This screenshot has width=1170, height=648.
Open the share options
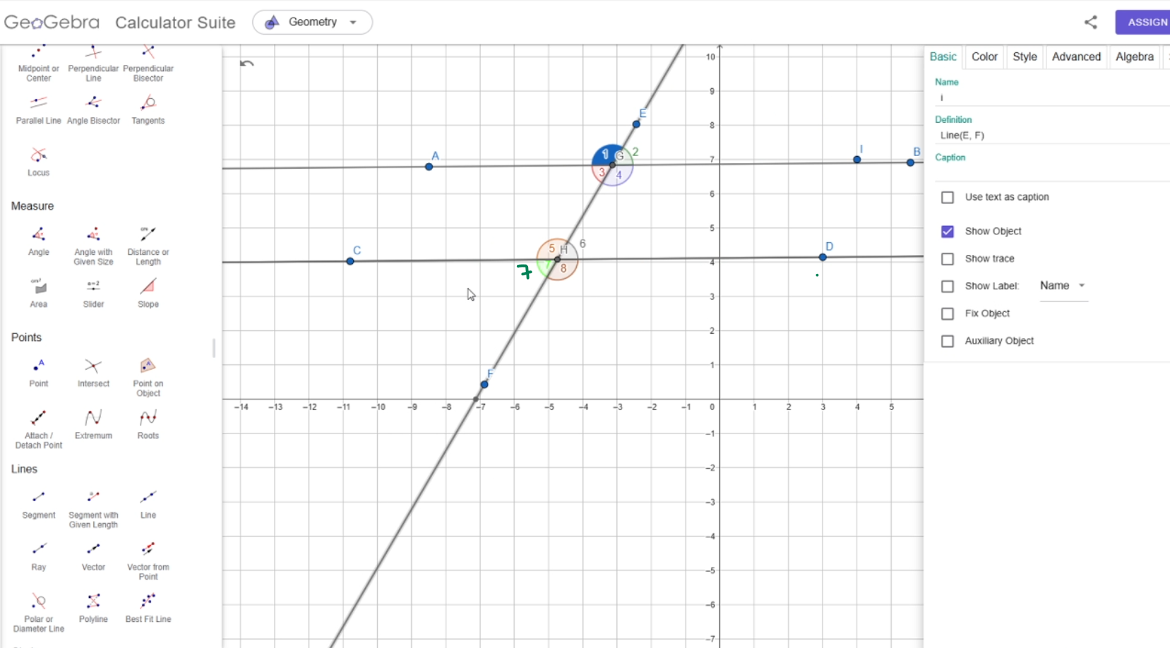point(1090,22)
